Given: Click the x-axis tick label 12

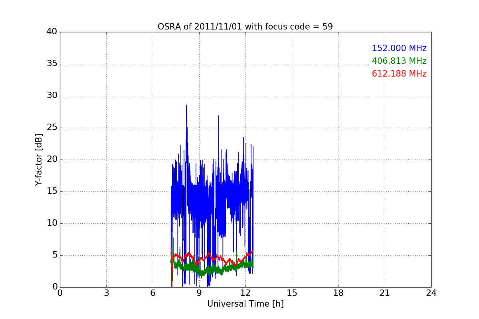Looking at the screenshot, I should [245, 293].
